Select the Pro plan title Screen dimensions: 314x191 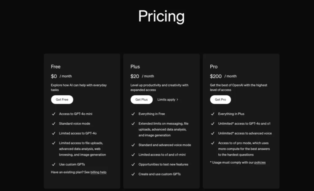point(214,67)
